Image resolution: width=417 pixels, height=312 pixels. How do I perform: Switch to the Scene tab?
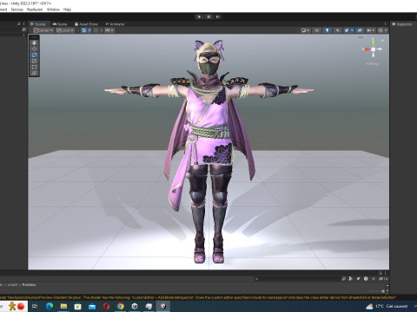(x=38, y=24)
